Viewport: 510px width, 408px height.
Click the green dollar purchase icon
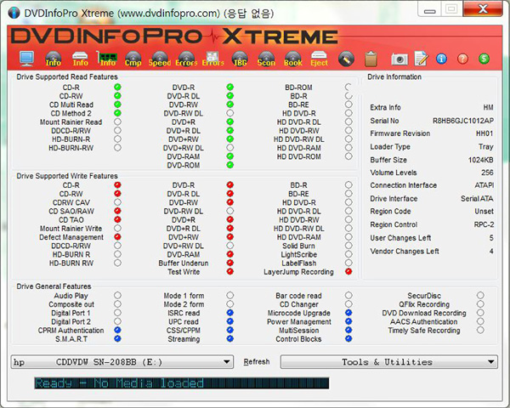pyautogui.click(x=484, y=59)
